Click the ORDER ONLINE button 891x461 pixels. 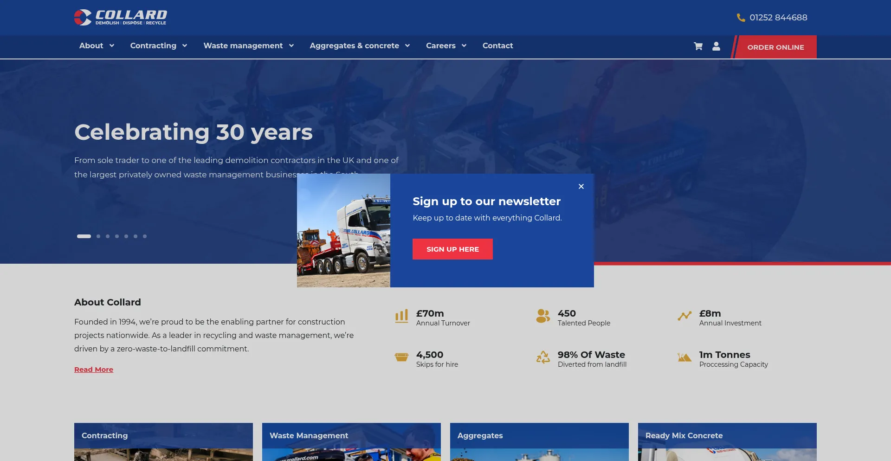click(x=775, y=47)
